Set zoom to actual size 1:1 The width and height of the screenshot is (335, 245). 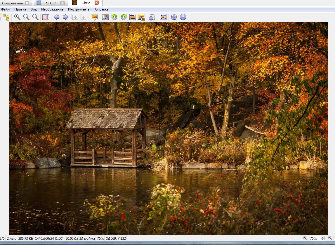point(26,17)
